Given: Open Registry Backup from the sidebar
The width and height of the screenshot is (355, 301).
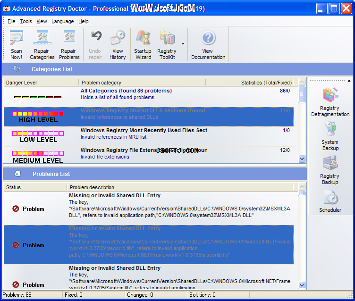Looking at the screenshot, I should [x=330, y=170].
